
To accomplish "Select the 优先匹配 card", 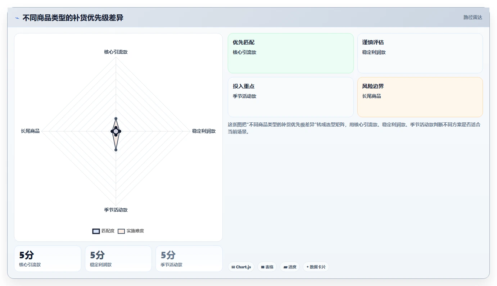I will (x=291, y=53).
